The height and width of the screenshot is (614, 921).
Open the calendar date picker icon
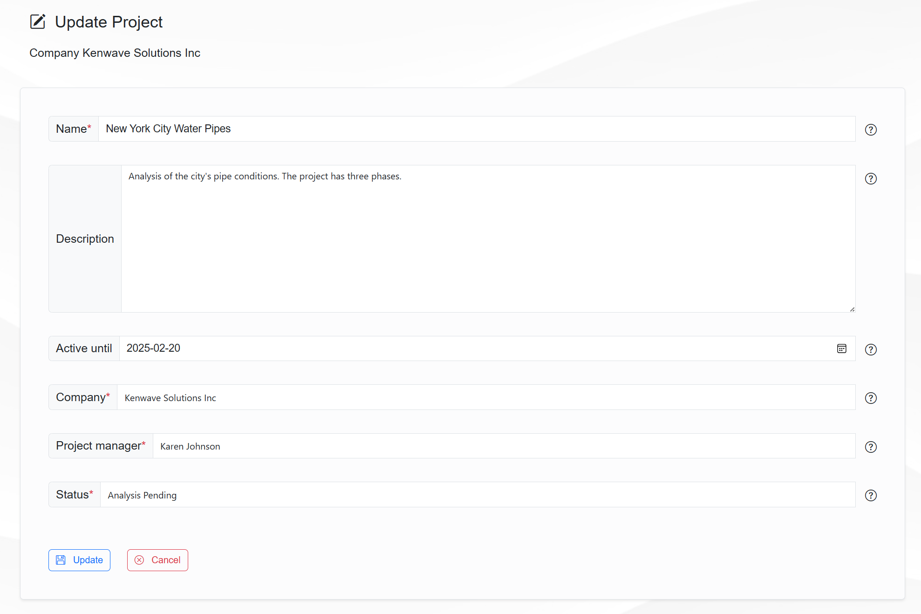(x=841, y=348)
